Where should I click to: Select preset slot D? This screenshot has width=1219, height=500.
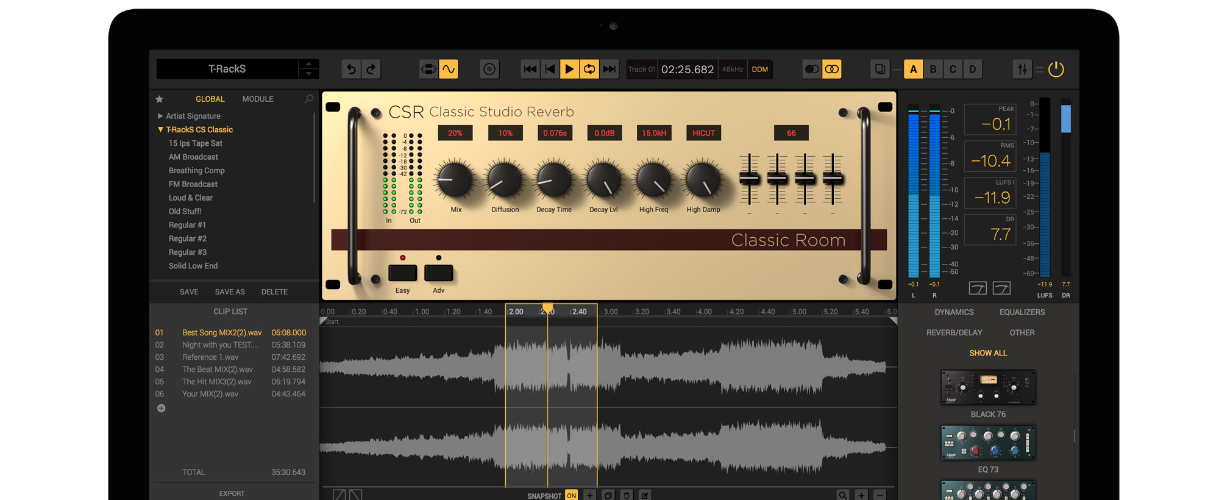coord(973,70)
